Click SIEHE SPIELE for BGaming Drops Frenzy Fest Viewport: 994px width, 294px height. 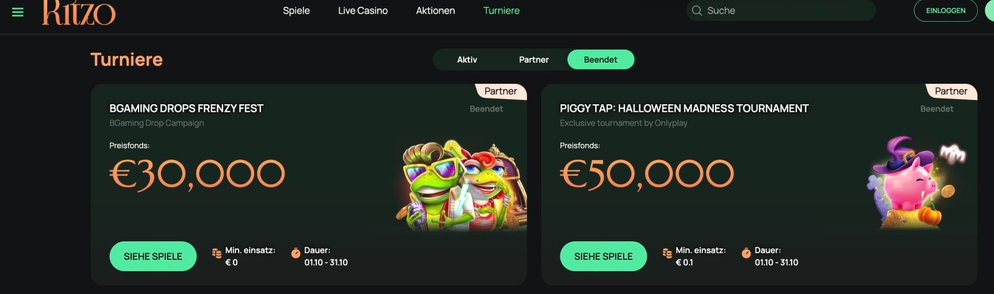153,256
